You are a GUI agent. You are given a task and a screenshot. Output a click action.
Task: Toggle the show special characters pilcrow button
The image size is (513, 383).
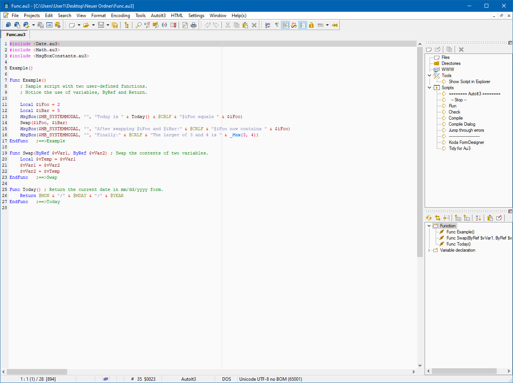click(277, 25)
